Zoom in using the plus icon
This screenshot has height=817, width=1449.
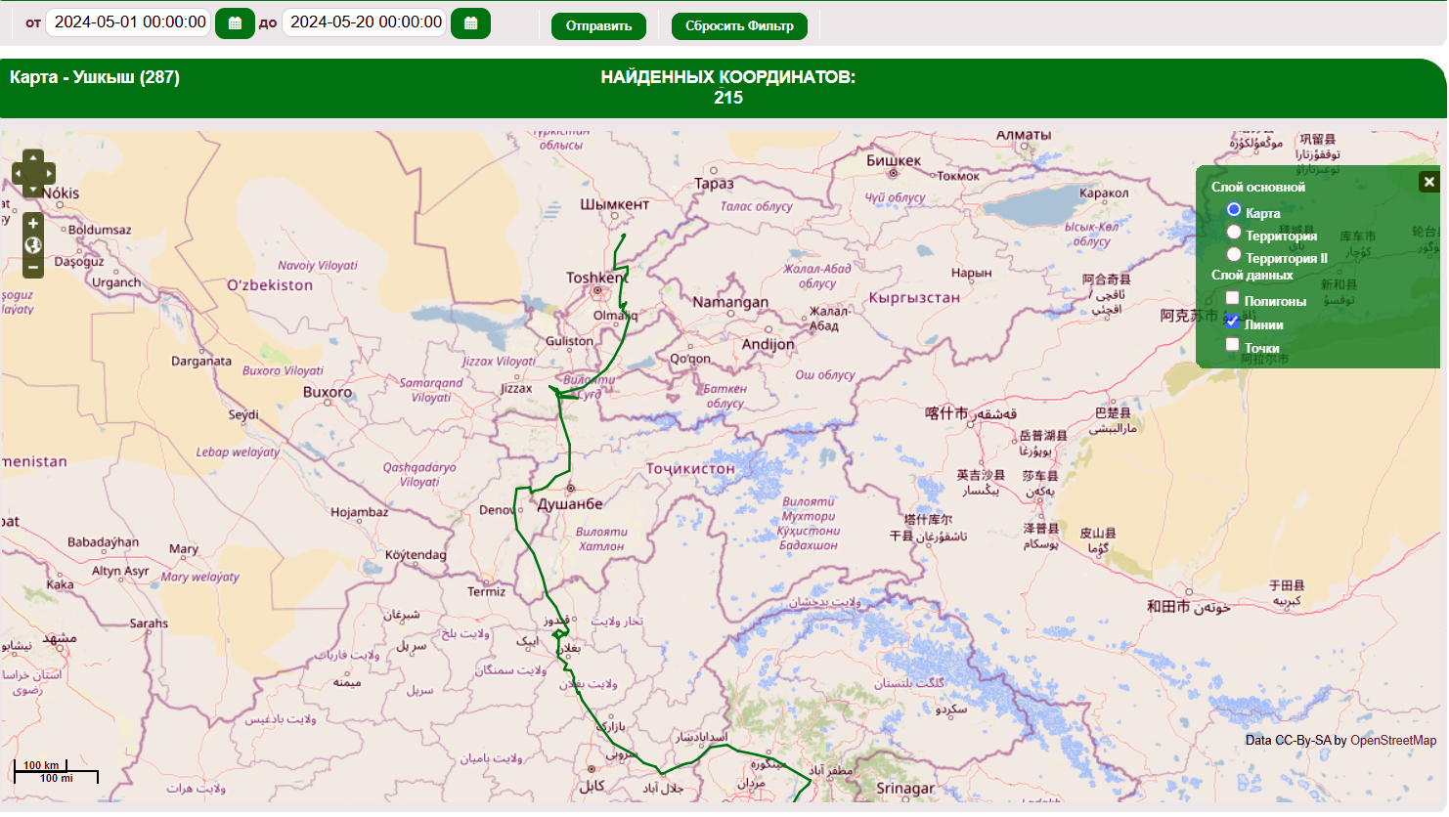point(33,223)
